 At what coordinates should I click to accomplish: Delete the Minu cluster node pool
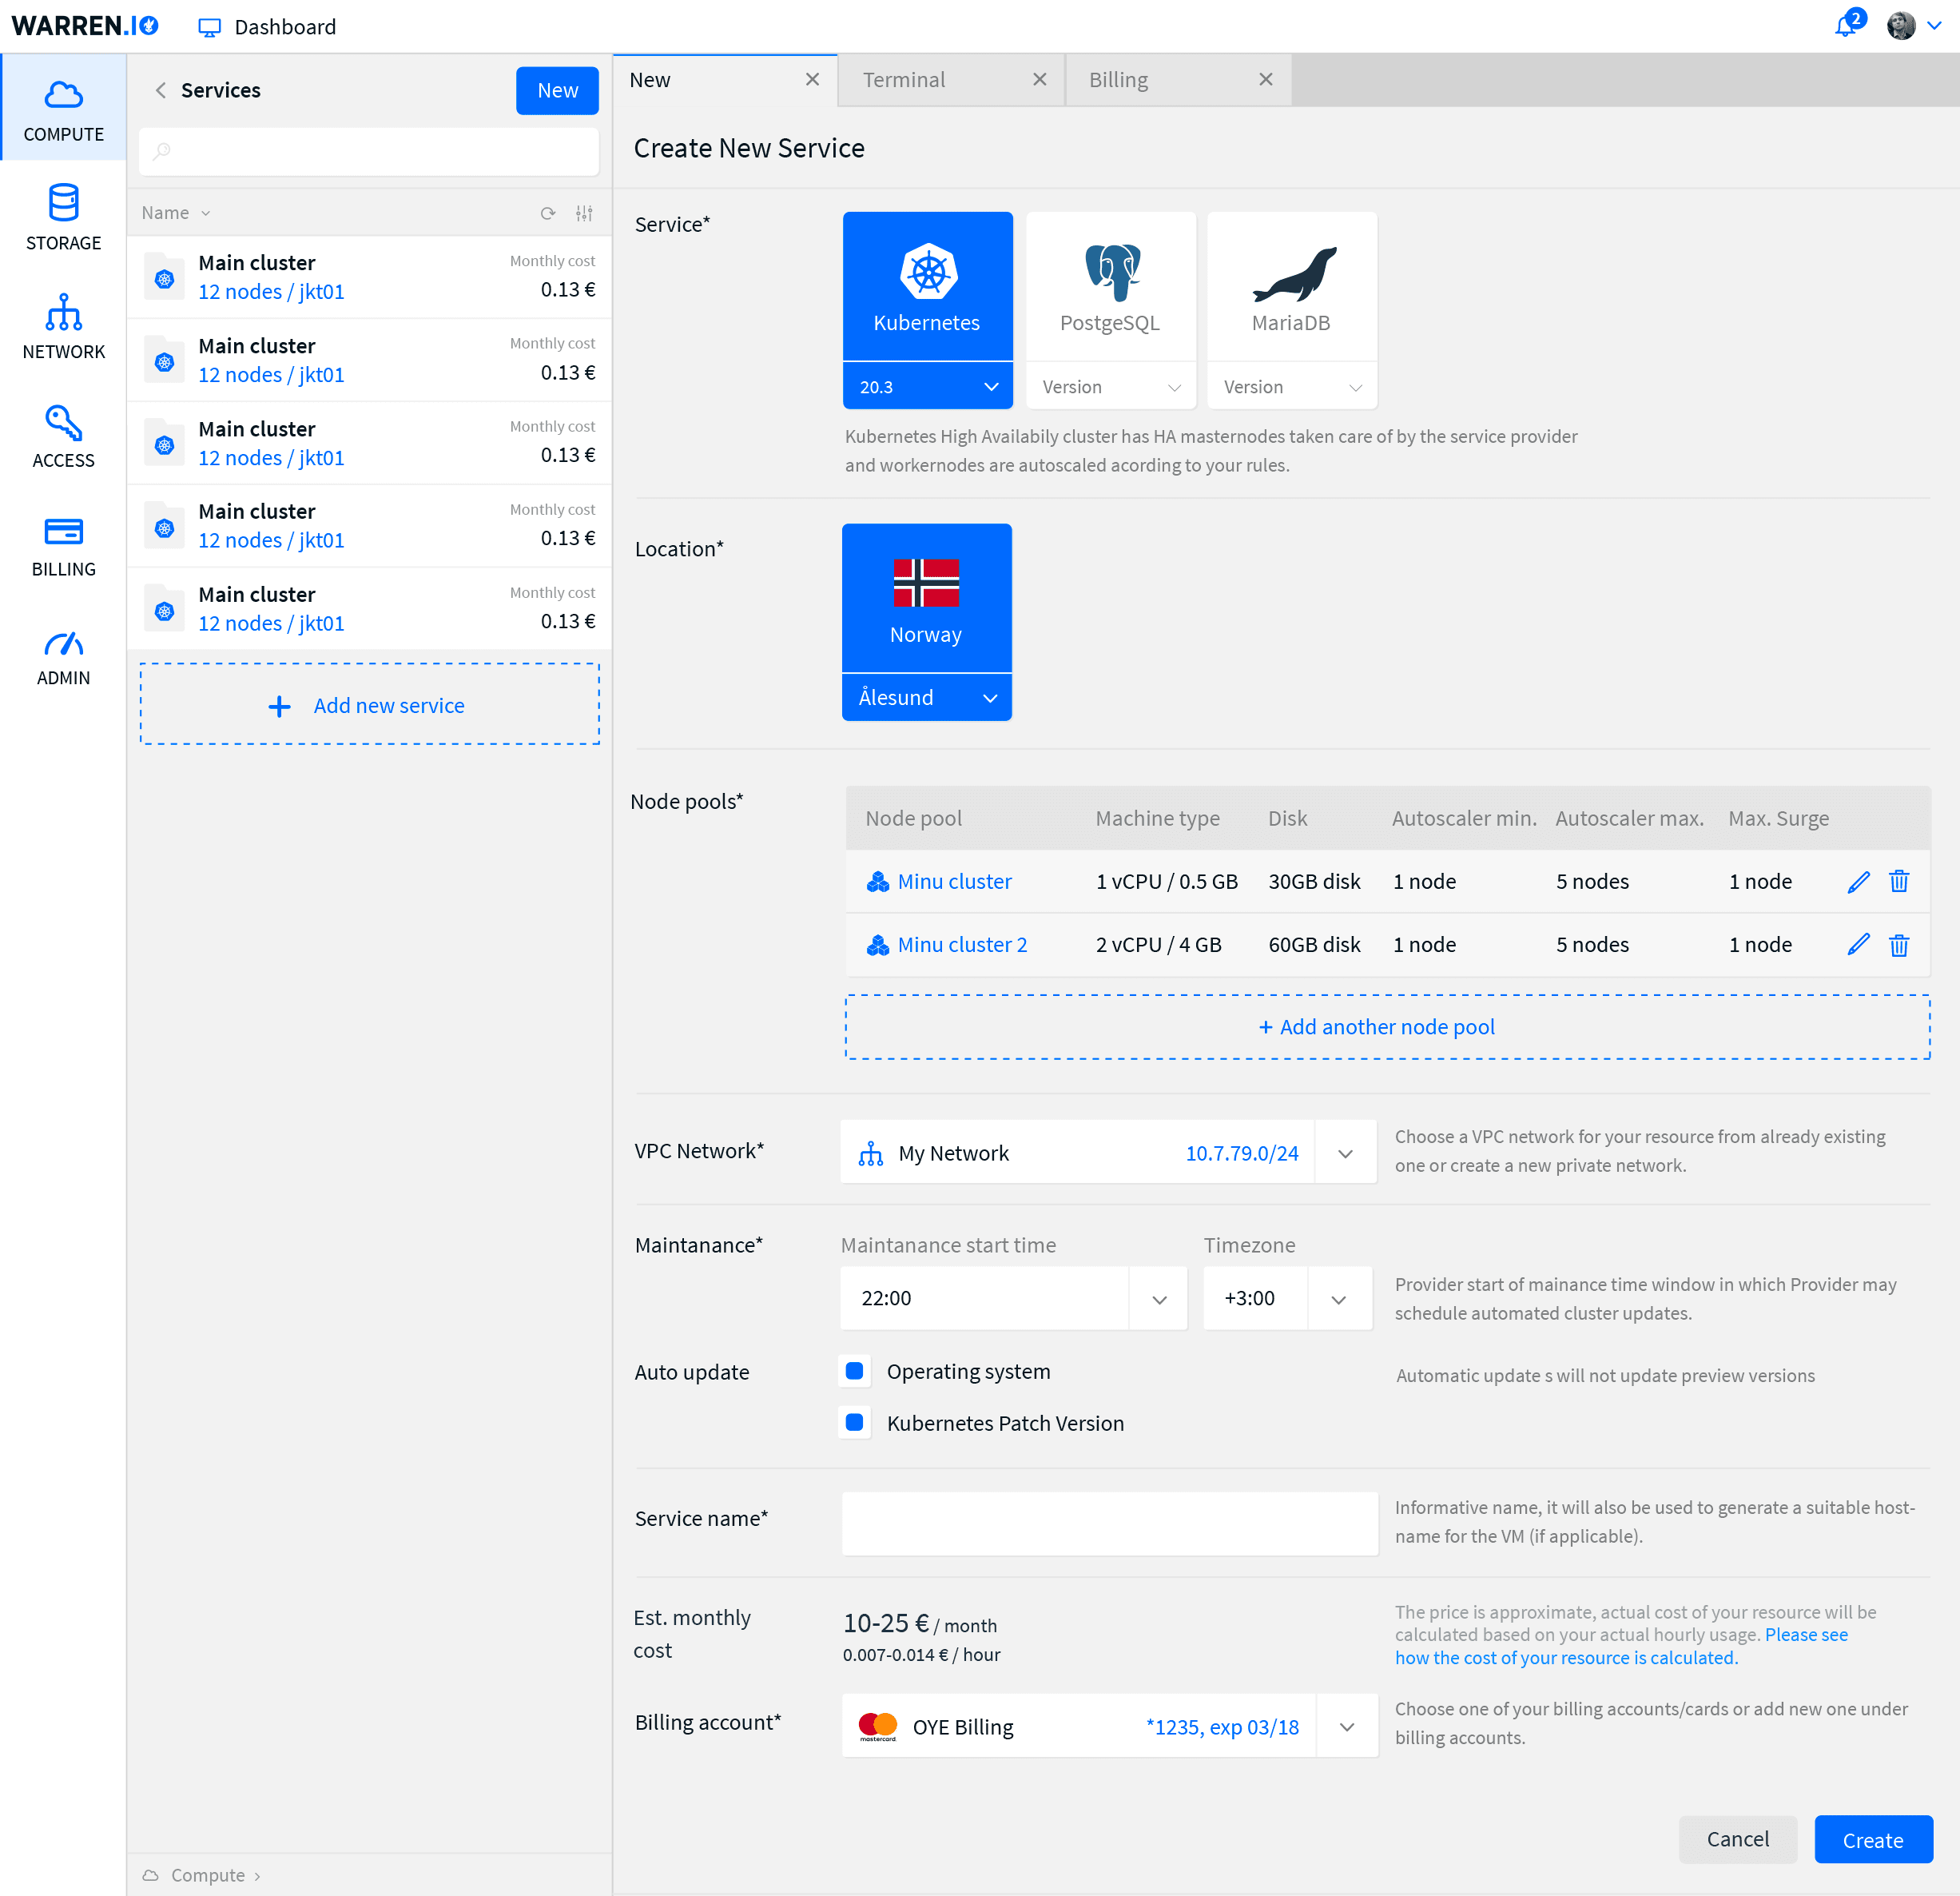coord(1898,882)
